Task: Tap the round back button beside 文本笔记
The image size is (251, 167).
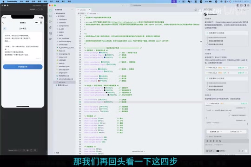Action: coord(5,28)
